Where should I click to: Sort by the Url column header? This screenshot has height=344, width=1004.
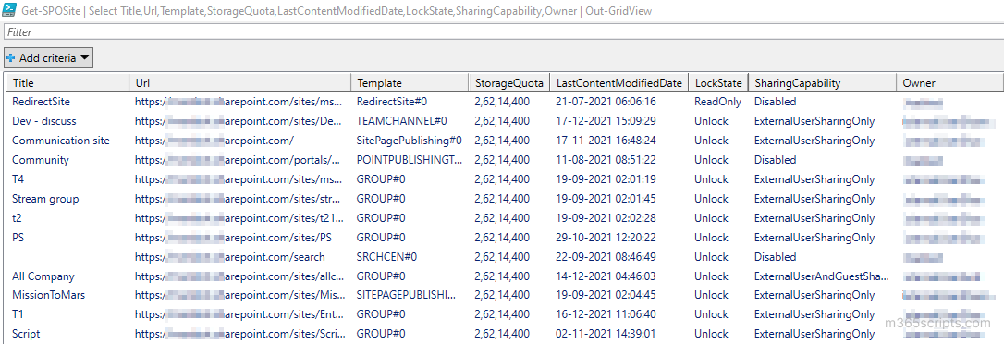(x=239, y=82)
